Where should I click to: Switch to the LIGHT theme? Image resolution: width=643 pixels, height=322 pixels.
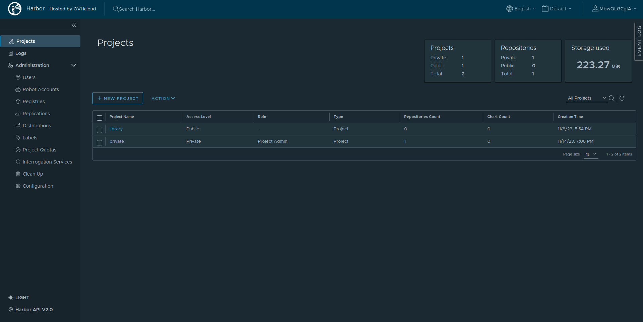tap(22, 298)
